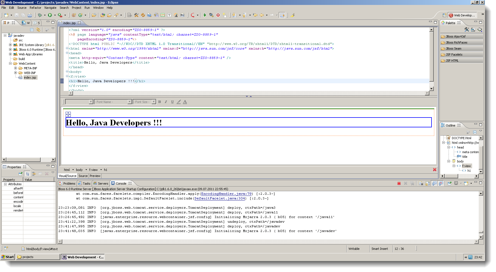The height and width of the screenshot is (272, 496).
Task: Click the EncodingHandler.java:79 link in Console
Action: click(x=226, y=194)
